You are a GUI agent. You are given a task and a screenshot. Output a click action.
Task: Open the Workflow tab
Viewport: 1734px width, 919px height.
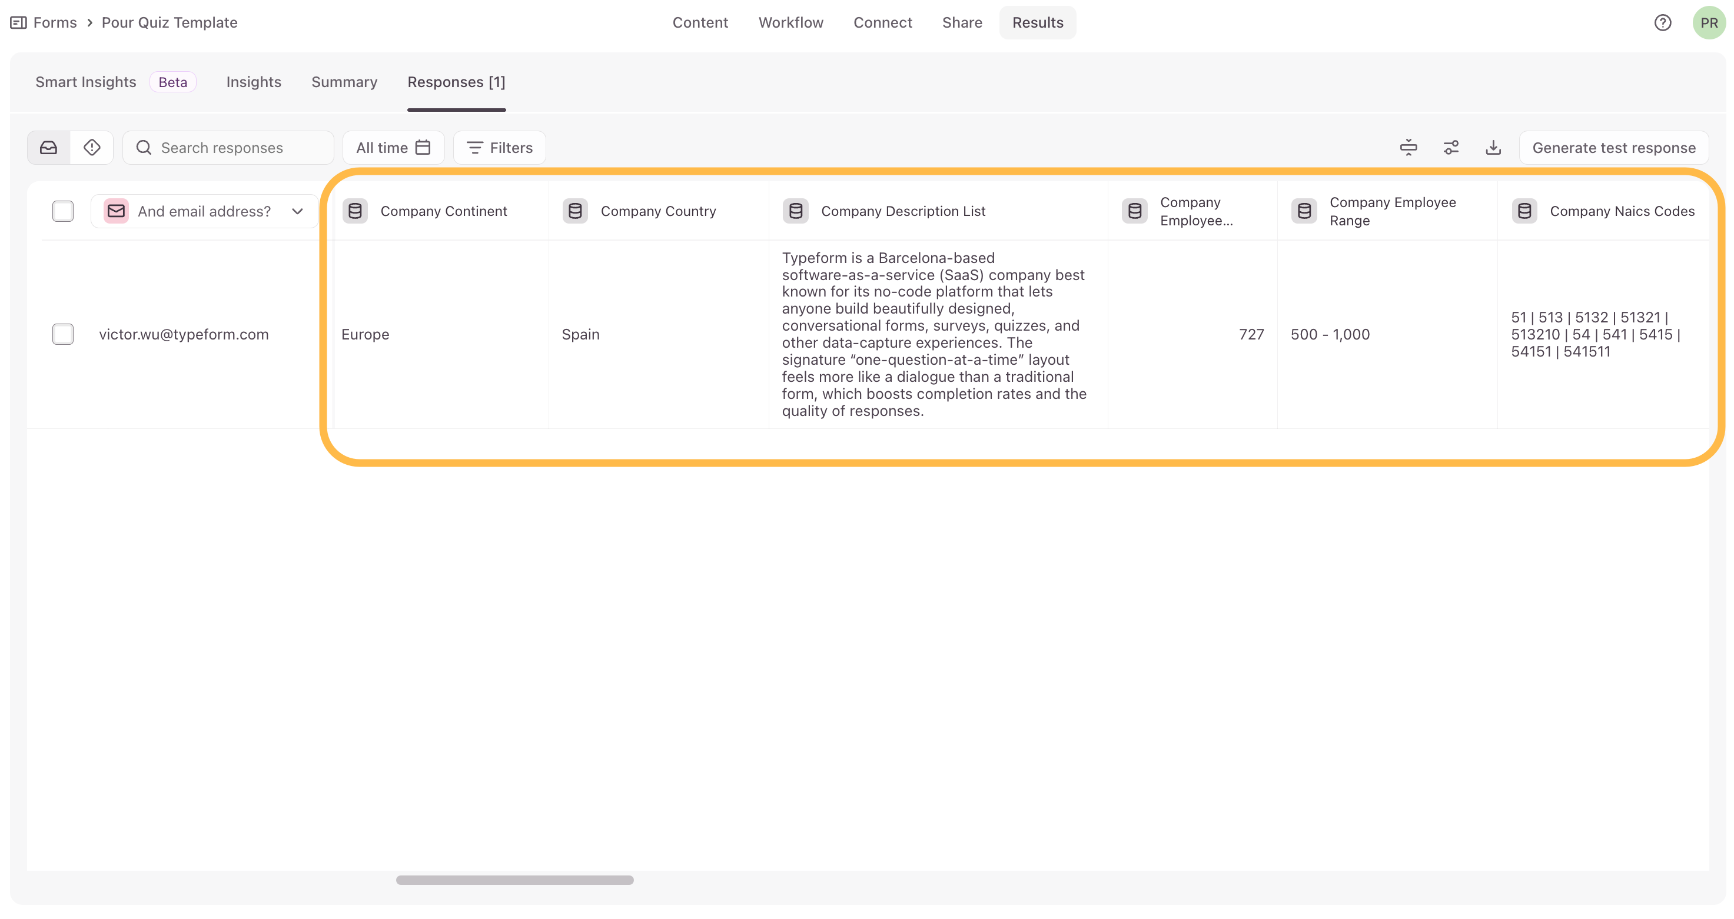(790, 23)
